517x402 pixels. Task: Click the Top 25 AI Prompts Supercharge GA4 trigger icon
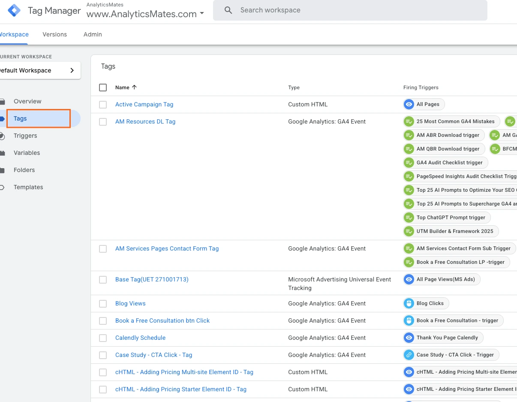[409, 204]
